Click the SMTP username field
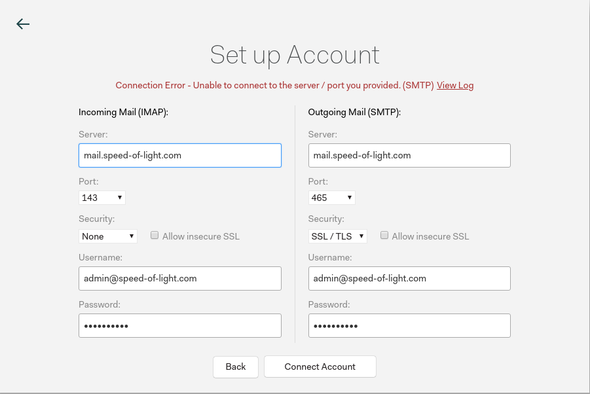The image size is (590, 394). [x=409, y=278]
